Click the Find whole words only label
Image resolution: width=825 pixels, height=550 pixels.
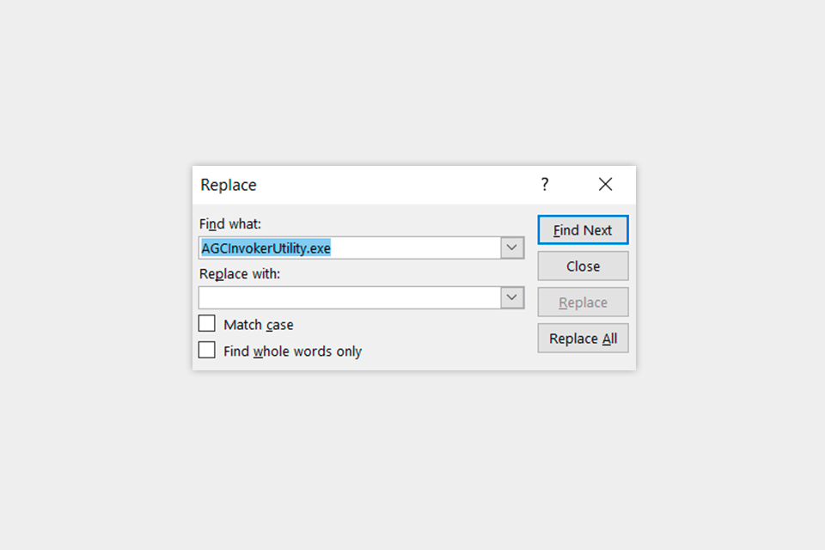tap(290, 351)
